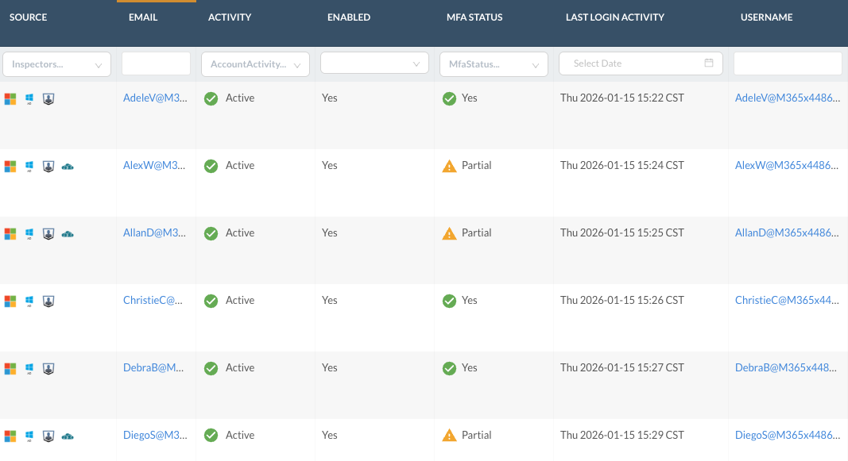Click the MFA STATUS column header
848x461 pixels.
point(474,17)
